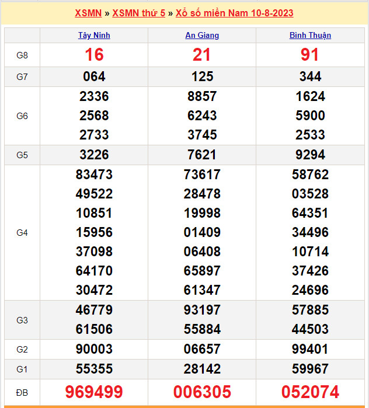This screenshot has height=408, width=369.
Task: Select An Giang special prize 006305
Action: (202, 392)
